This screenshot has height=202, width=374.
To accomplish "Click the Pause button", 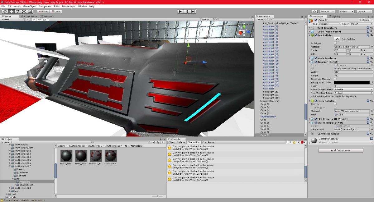I will 187,11.
